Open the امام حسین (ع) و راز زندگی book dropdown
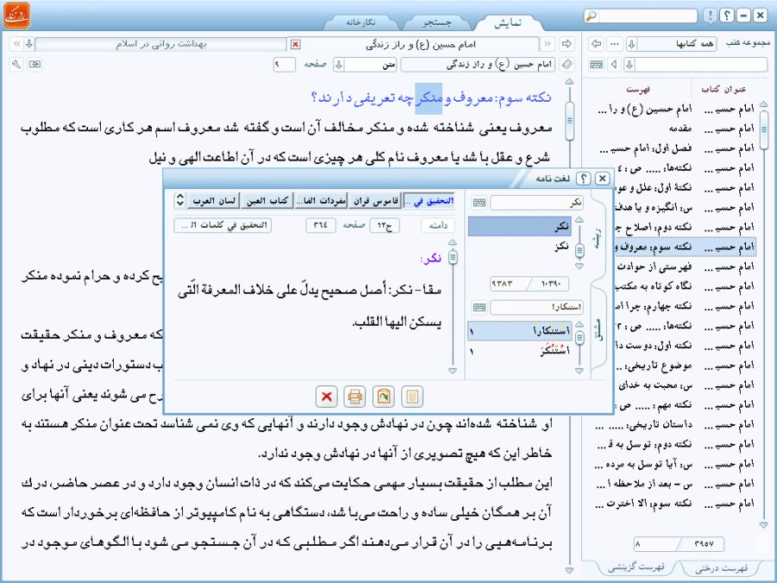The width and height of the screenshot is (777, 583). 478,65
